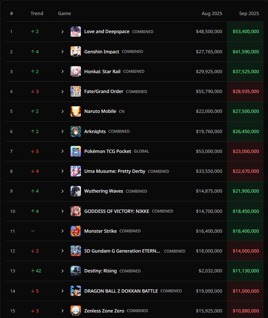This screenshot has height=318, width=268.
Task: Click the Destiny: Rising game icon
Action: pyautogui.click(x=76, y=271)
